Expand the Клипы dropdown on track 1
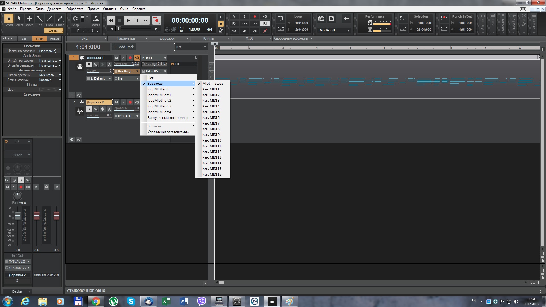 click(x=164, y=58)
